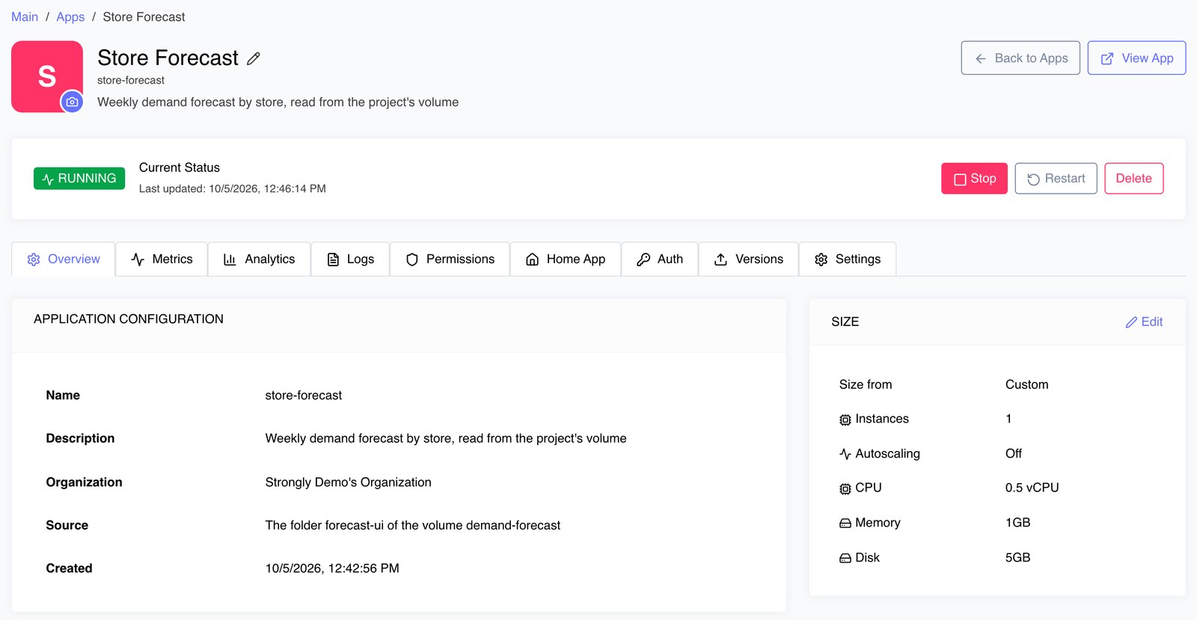Click the Disk drive icon

pos(845,558)
